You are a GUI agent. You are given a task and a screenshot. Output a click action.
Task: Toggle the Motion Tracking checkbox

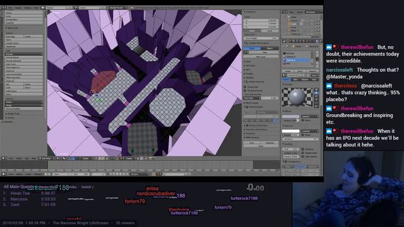pyautogui.click(x=247, y=81)
